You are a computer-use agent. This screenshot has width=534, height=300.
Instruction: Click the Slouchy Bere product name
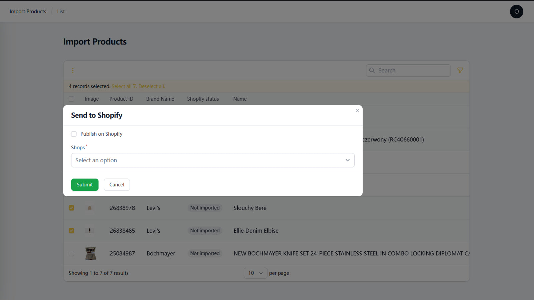(250, 208)
